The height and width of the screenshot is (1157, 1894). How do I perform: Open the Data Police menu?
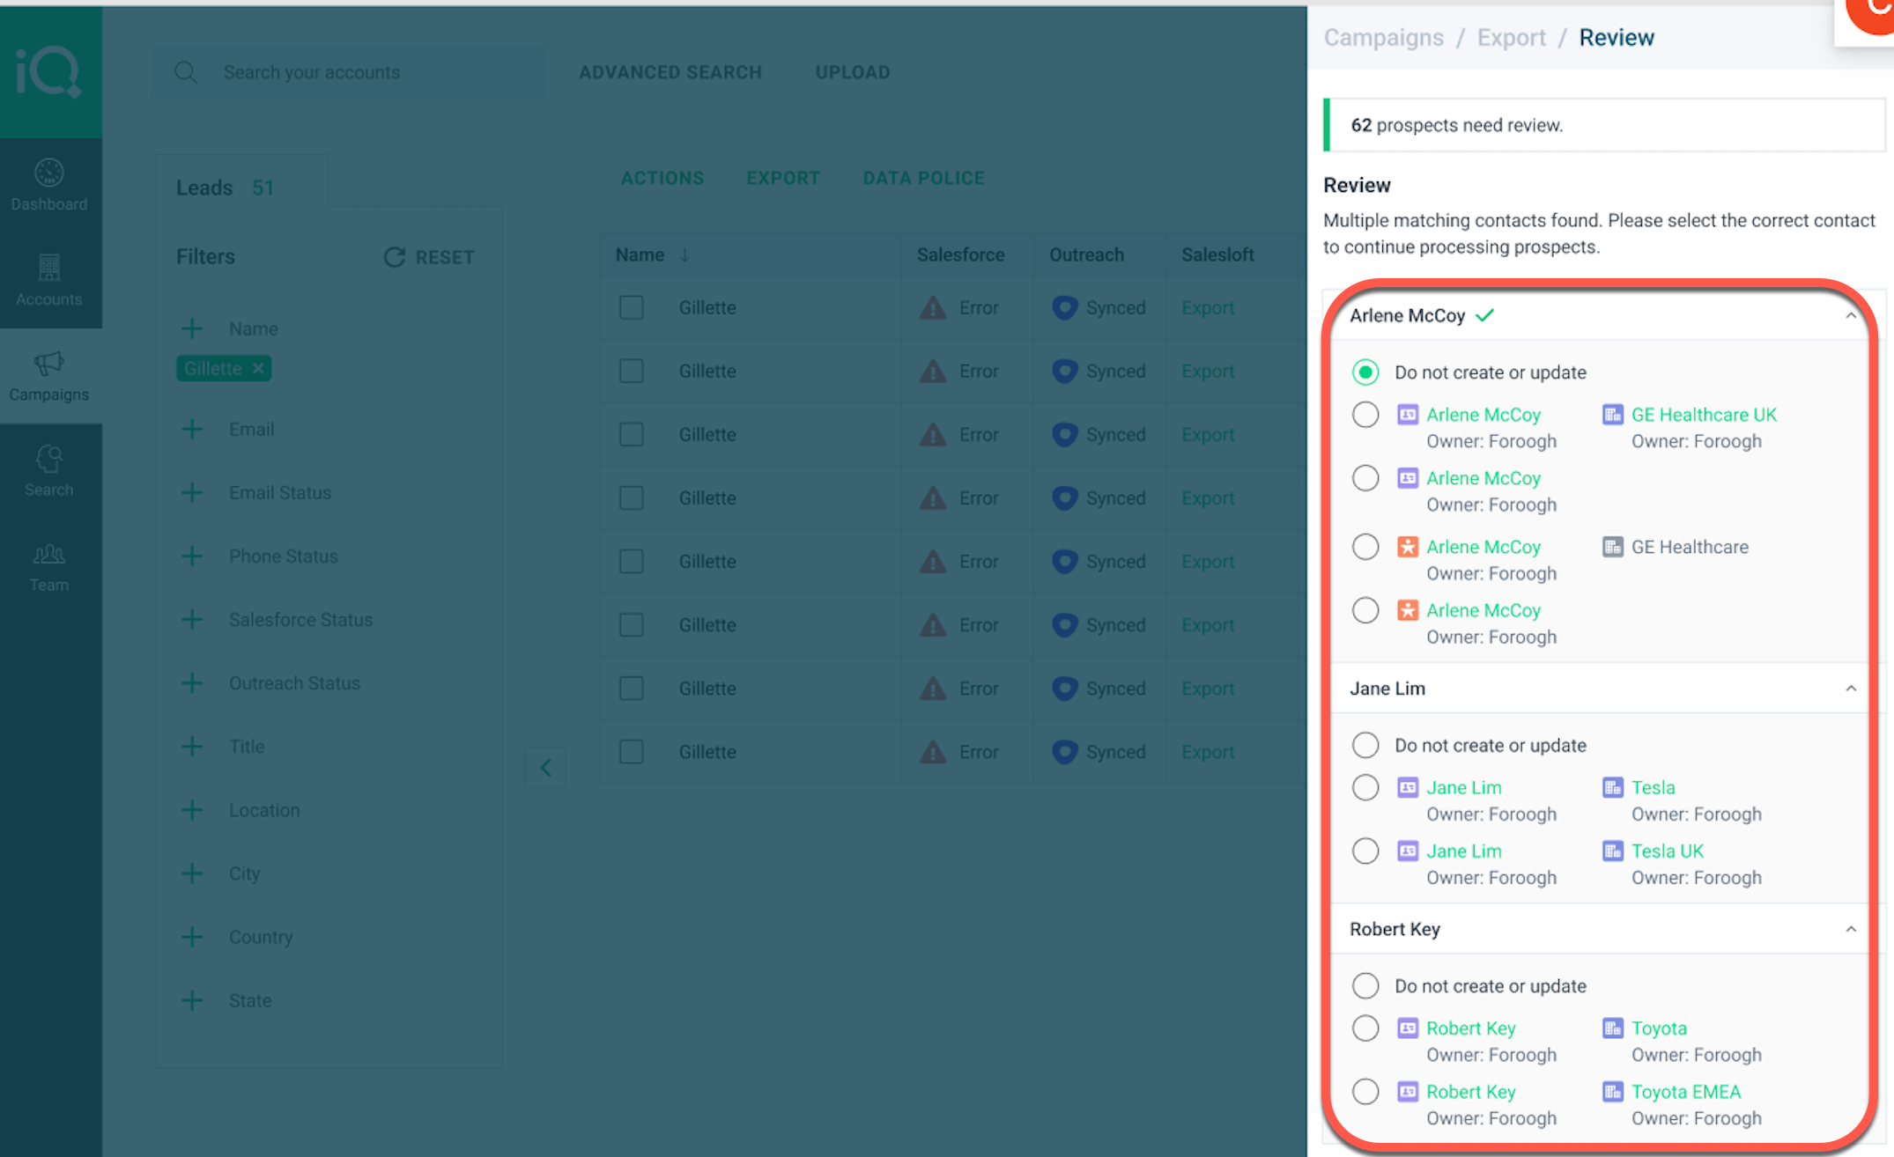pos(923,178)
